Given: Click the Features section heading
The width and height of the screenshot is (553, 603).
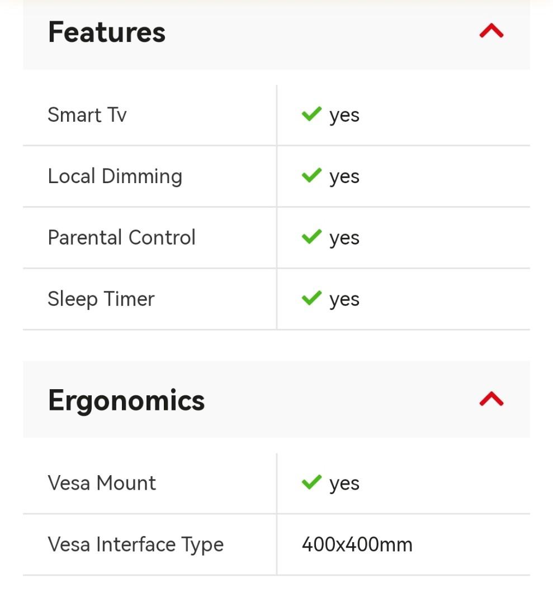Looking at the screenshot, I should point(107,32).
